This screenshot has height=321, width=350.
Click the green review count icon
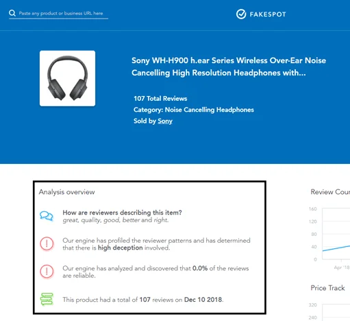pyautogui.click(x=47, y=299)
